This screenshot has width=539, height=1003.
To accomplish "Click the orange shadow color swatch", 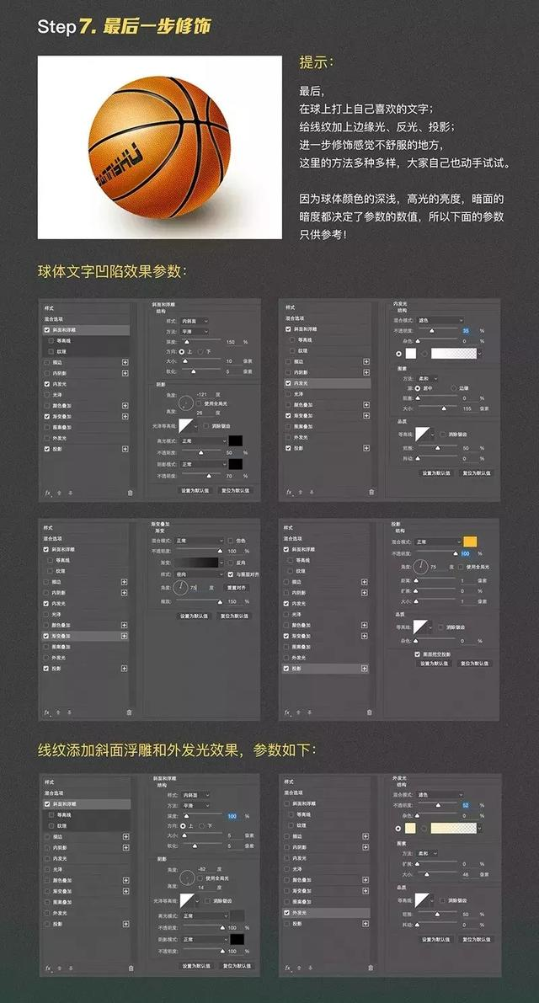I will tap(470, 542).
